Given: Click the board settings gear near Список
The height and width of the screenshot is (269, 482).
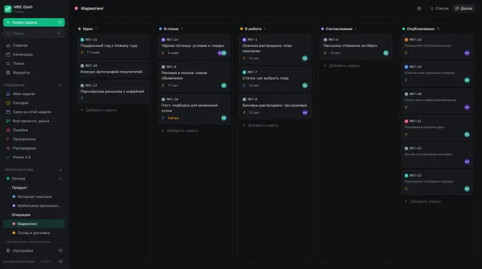Looking at the screenshot, I should (419, 8).
